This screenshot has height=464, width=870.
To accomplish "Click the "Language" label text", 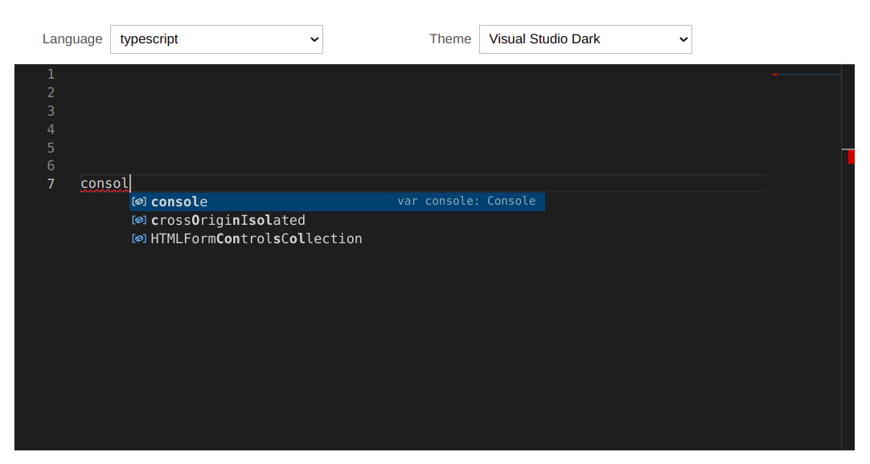I will click(x=72, y=39).
